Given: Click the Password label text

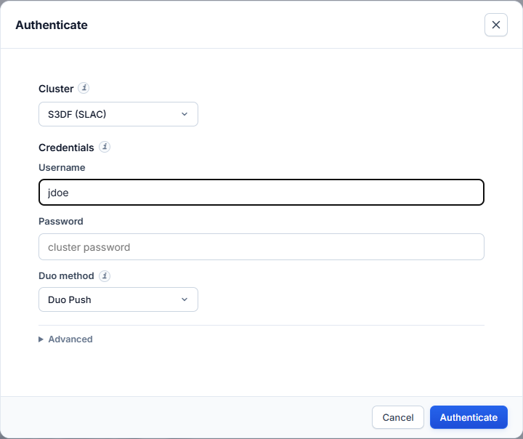Looking at the screenshot, I should point(61,222).
